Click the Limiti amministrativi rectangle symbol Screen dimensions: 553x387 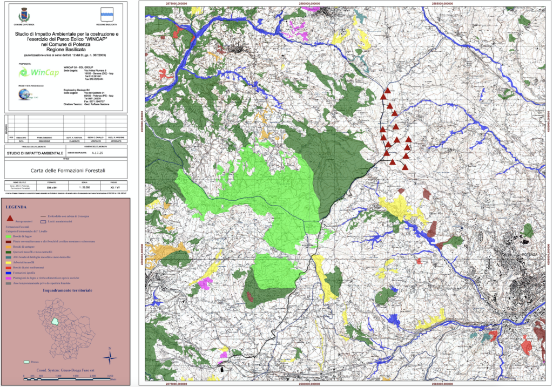click(x=43, y=222)
